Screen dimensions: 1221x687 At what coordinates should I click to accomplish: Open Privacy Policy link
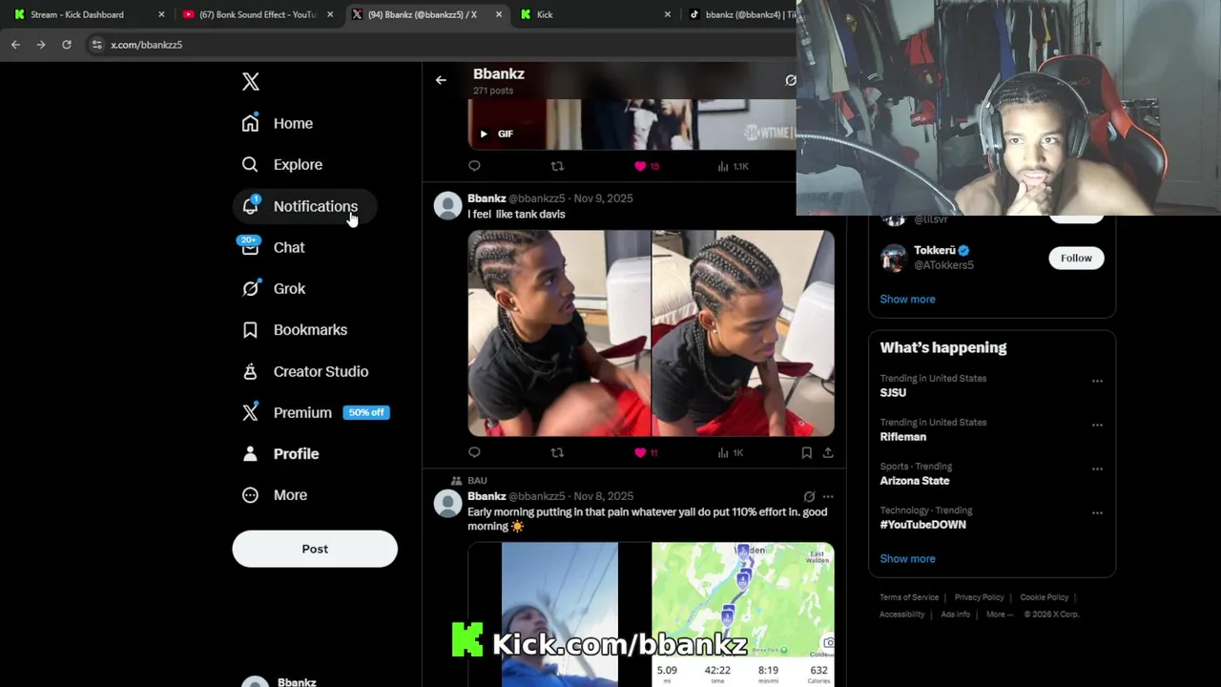point(979,597)
